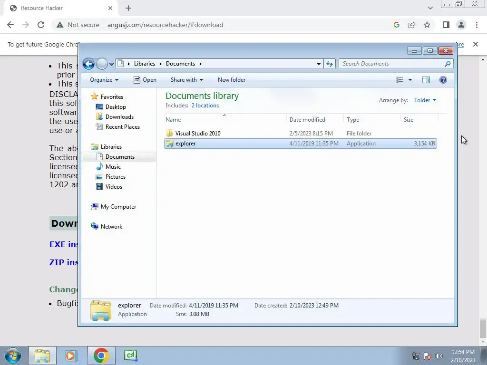Sort by Type column header
The height and width of the screenshot is (365, 487).
point(372,120)
